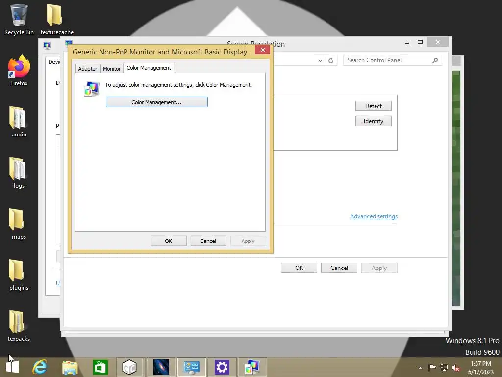Open the Advanced settings link
The height and width of the screenshot is (377, 502).
[x=374, y=216]
